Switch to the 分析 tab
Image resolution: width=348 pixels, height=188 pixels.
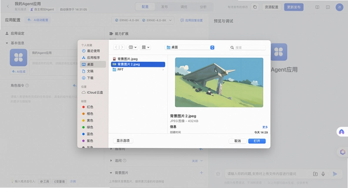(203, 7)
